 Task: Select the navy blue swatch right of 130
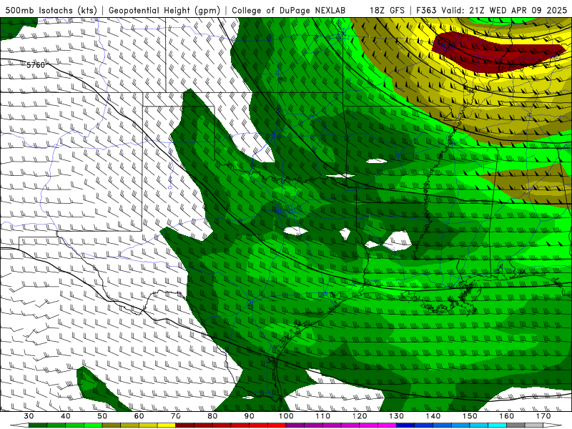pos(405,425)
